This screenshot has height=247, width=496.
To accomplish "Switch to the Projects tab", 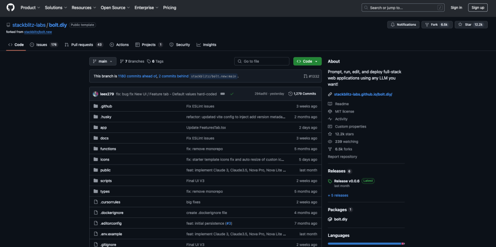I will (149, 45).
